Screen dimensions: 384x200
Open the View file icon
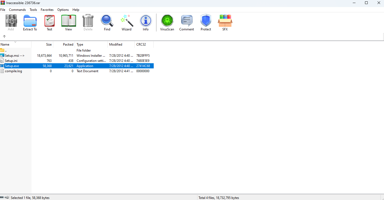[68, 23]
